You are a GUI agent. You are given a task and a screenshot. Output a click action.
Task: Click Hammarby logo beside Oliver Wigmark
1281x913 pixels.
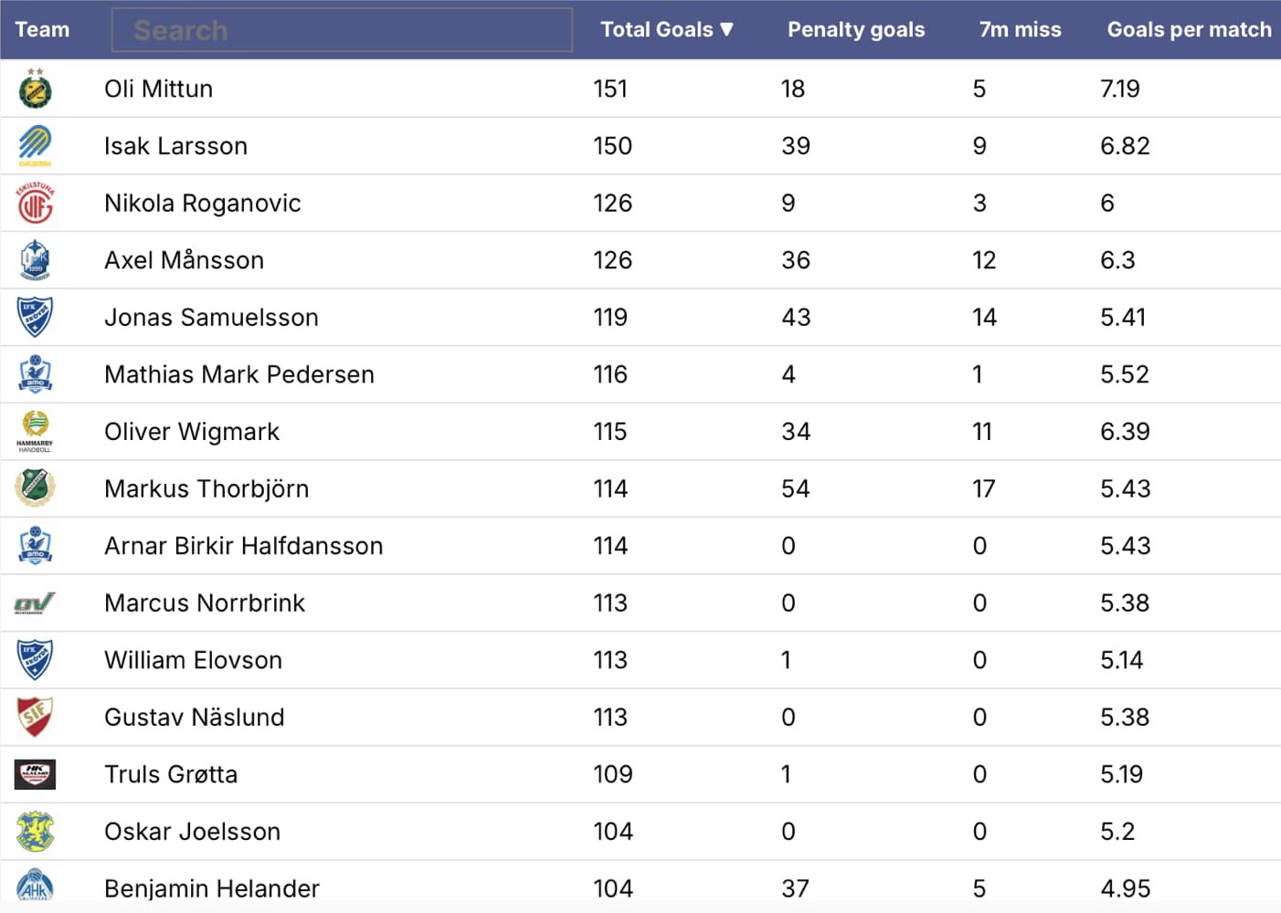pos(36,431)
